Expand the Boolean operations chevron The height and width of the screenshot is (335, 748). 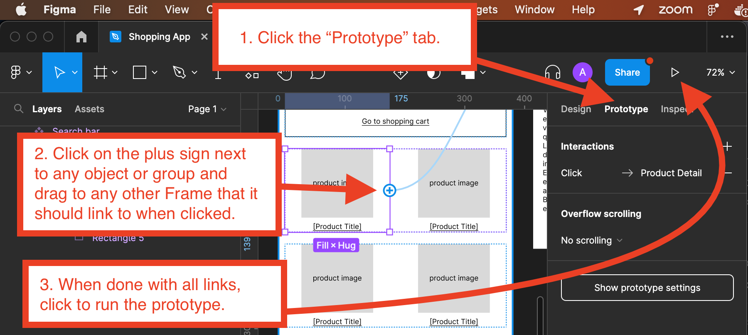(x=483, y=72)
